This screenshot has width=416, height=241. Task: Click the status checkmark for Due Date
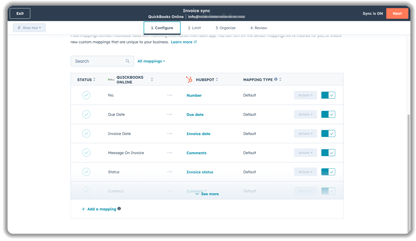coord(86,114)
